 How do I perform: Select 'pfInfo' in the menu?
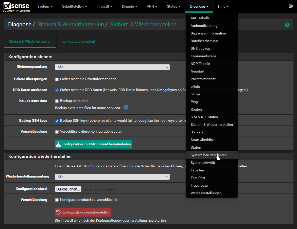212,86
